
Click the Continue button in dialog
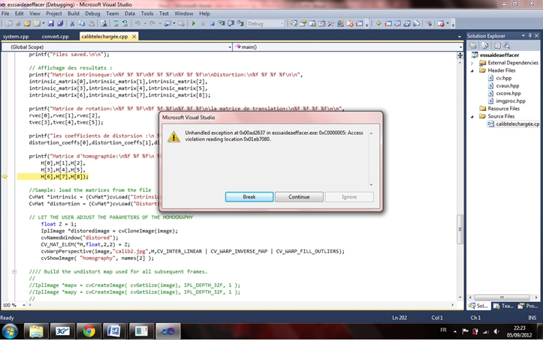click(299, 197)
